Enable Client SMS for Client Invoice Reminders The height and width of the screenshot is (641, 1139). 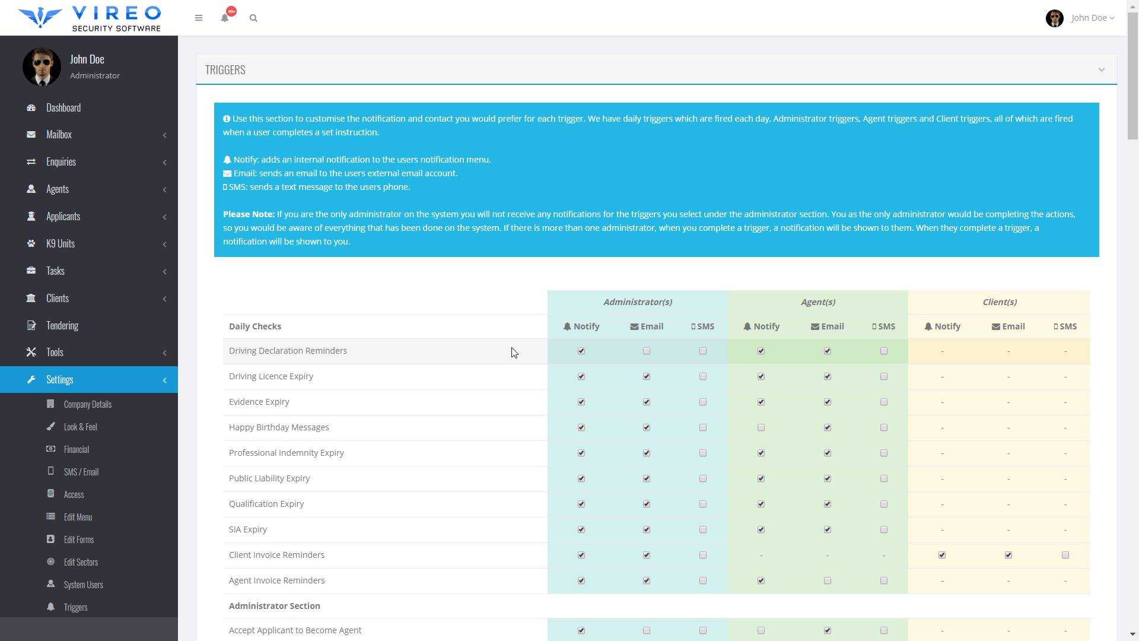[x=1065, y=555]
